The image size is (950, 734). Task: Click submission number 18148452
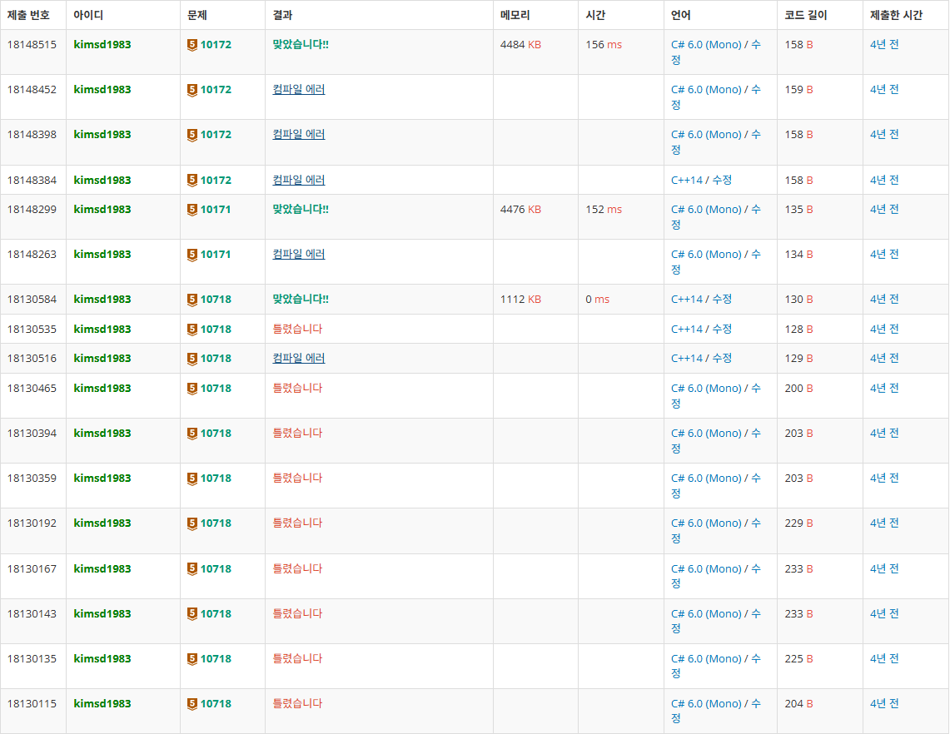coord(32,90)
